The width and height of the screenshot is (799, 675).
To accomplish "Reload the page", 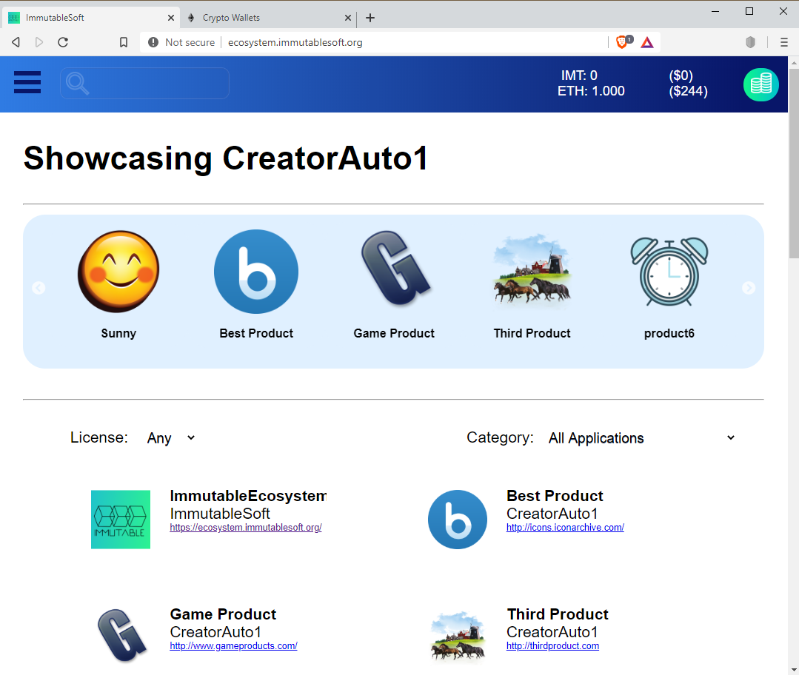I will pos(63,42).
